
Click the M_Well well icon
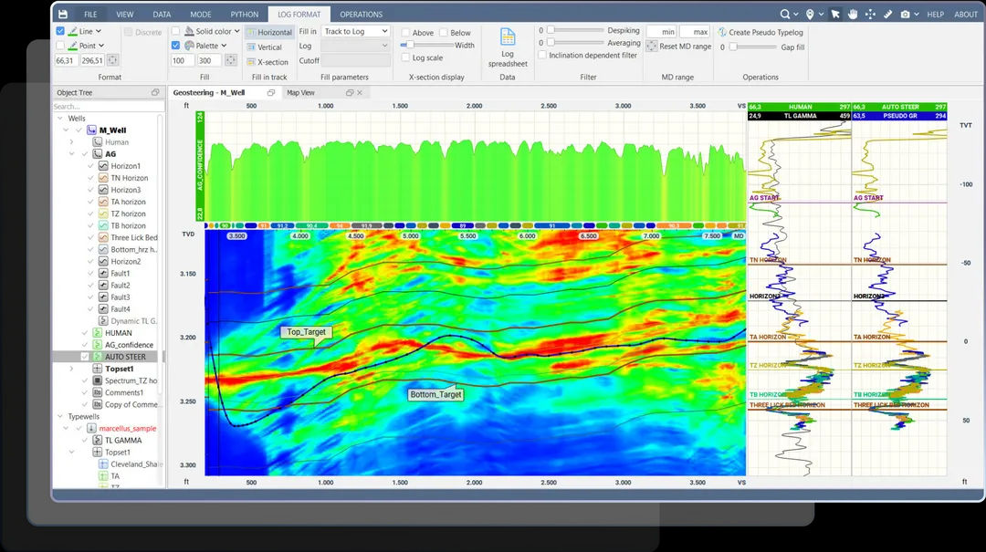[92, 130]
